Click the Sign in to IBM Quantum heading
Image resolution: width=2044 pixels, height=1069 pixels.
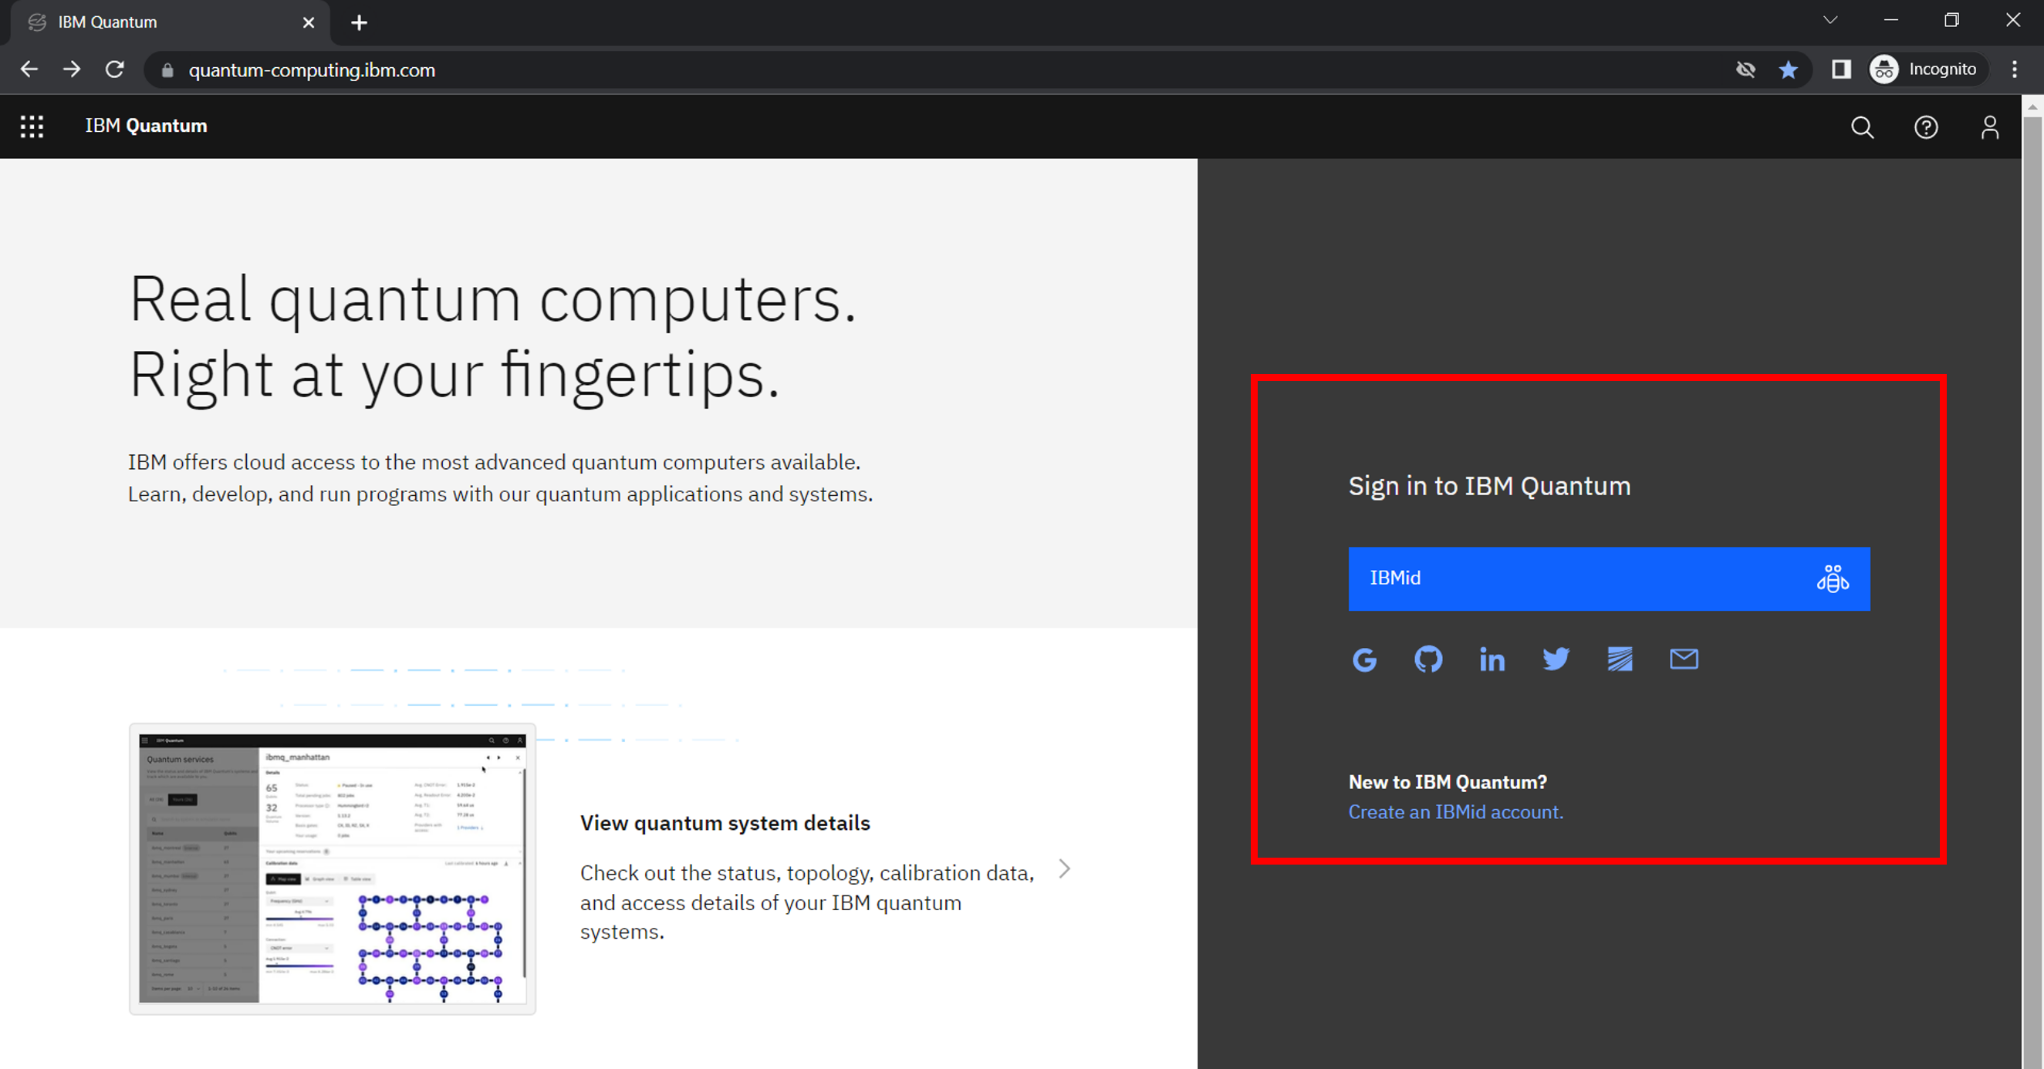point(1489,485)
